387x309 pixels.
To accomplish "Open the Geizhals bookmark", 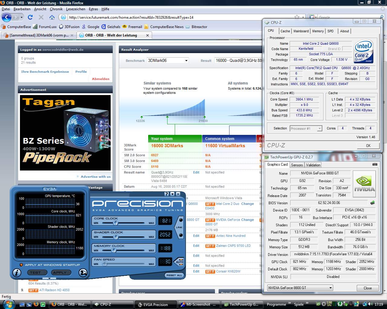I will [x=111, y=27].
